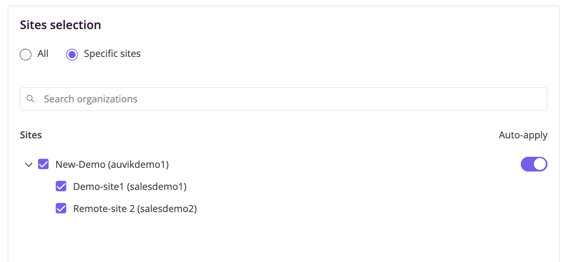
Task: Uncheck the New-Demo (auvikdemo1) checkbox
Action: [43, 164]
